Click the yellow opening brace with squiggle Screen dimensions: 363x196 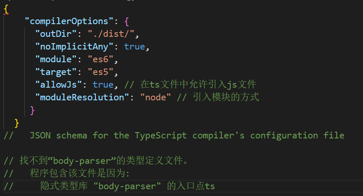6,10
